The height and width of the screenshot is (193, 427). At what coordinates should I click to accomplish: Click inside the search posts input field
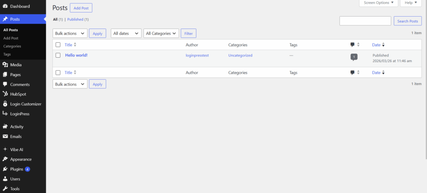click(365, 21)
